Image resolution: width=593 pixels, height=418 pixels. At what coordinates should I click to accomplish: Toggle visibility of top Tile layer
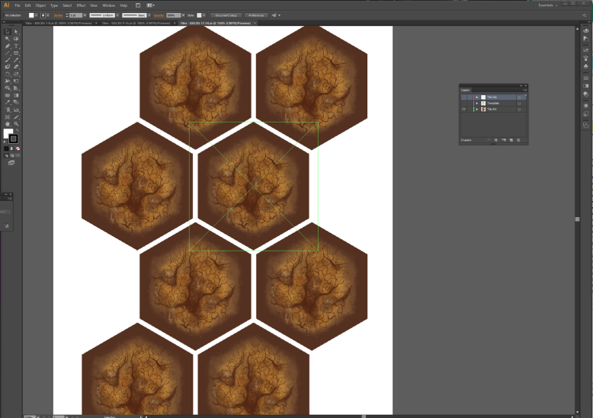[463, 97]
